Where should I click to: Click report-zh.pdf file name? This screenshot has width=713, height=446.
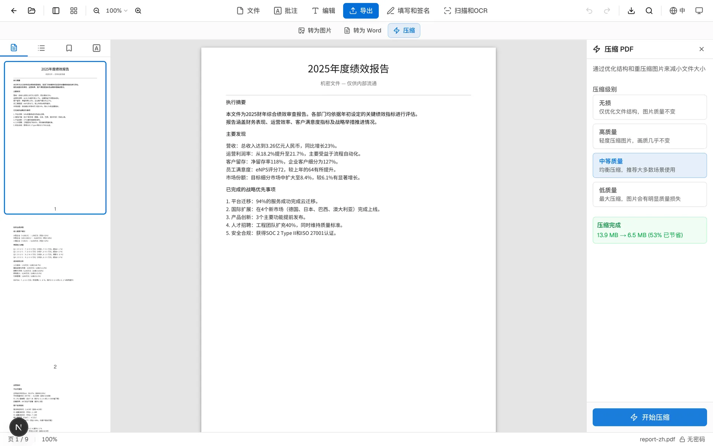657,439
